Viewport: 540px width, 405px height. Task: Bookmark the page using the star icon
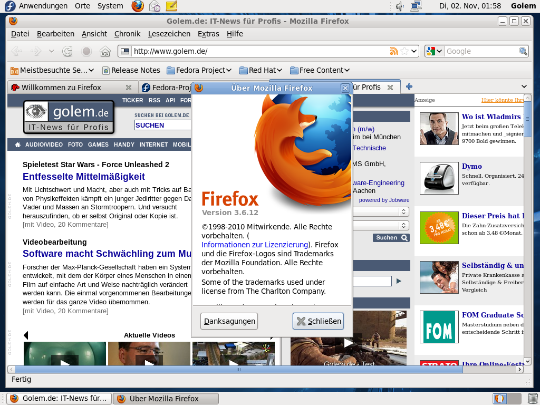click(x=404, y=51)
